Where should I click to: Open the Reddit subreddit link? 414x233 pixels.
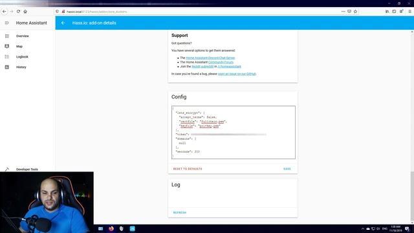pyautogui.click(x=202, y=67)
